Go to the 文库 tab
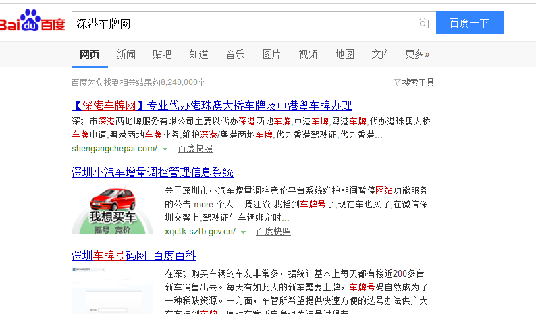536x314 pixels. [x=381, y=54]
